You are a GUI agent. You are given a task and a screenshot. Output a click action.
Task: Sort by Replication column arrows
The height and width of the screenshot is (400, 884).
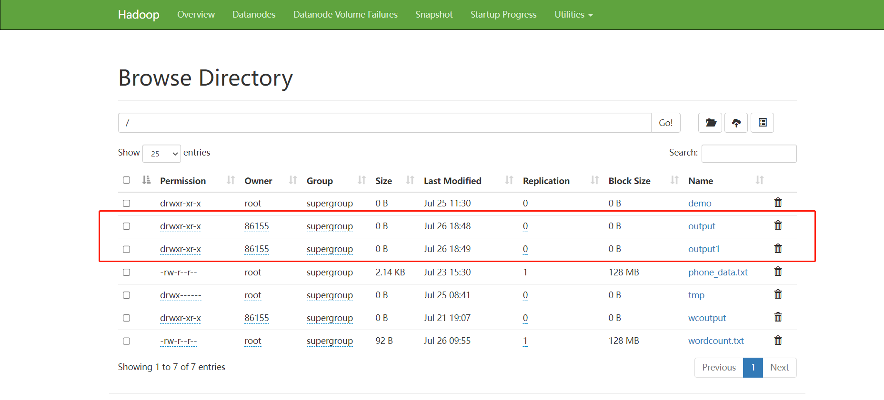[x=594, y=180]
